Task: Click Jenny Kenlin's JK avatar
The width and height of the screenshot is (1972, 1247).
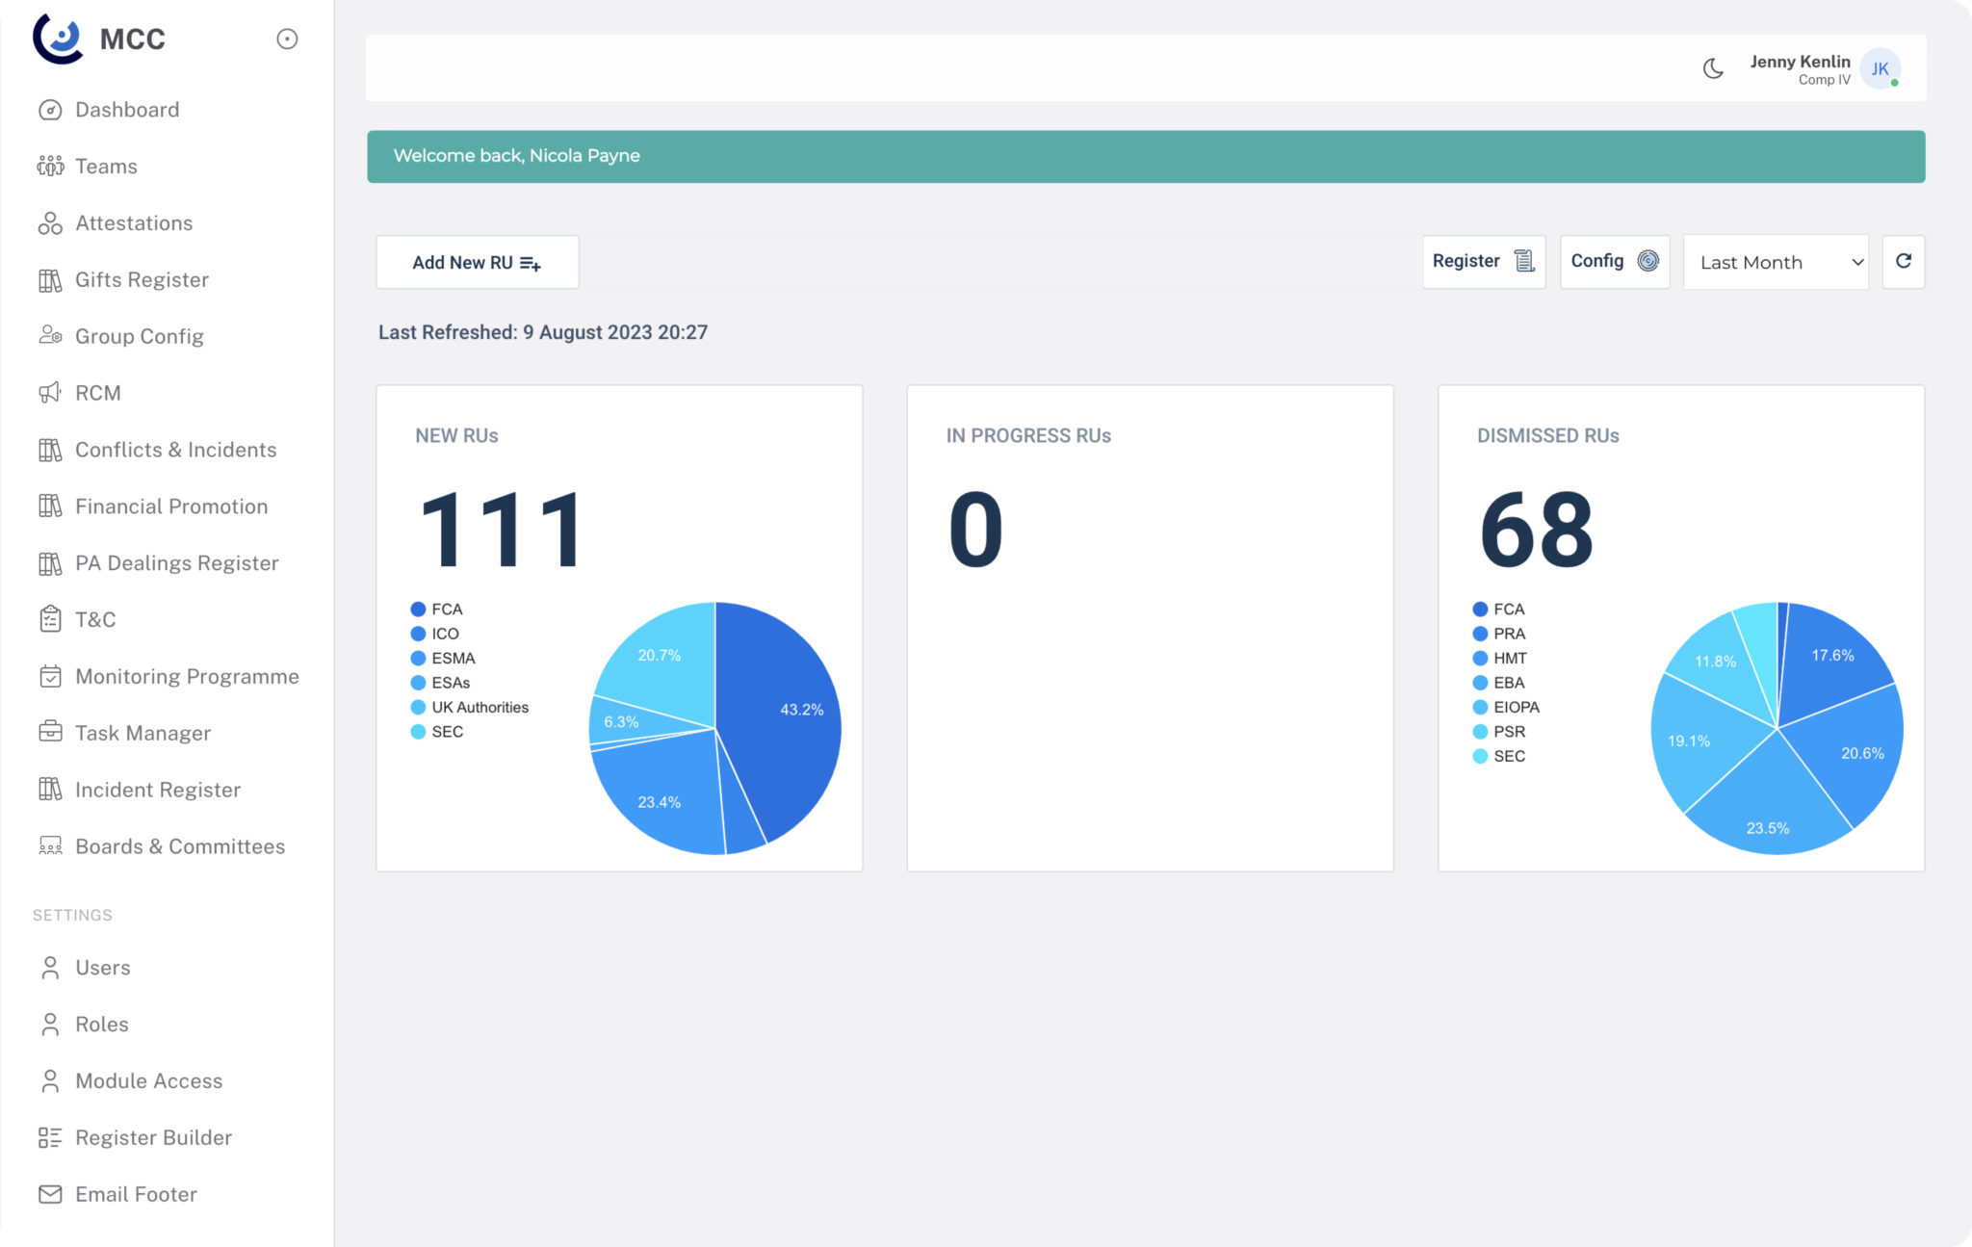Action: [x=1880, y=68]
